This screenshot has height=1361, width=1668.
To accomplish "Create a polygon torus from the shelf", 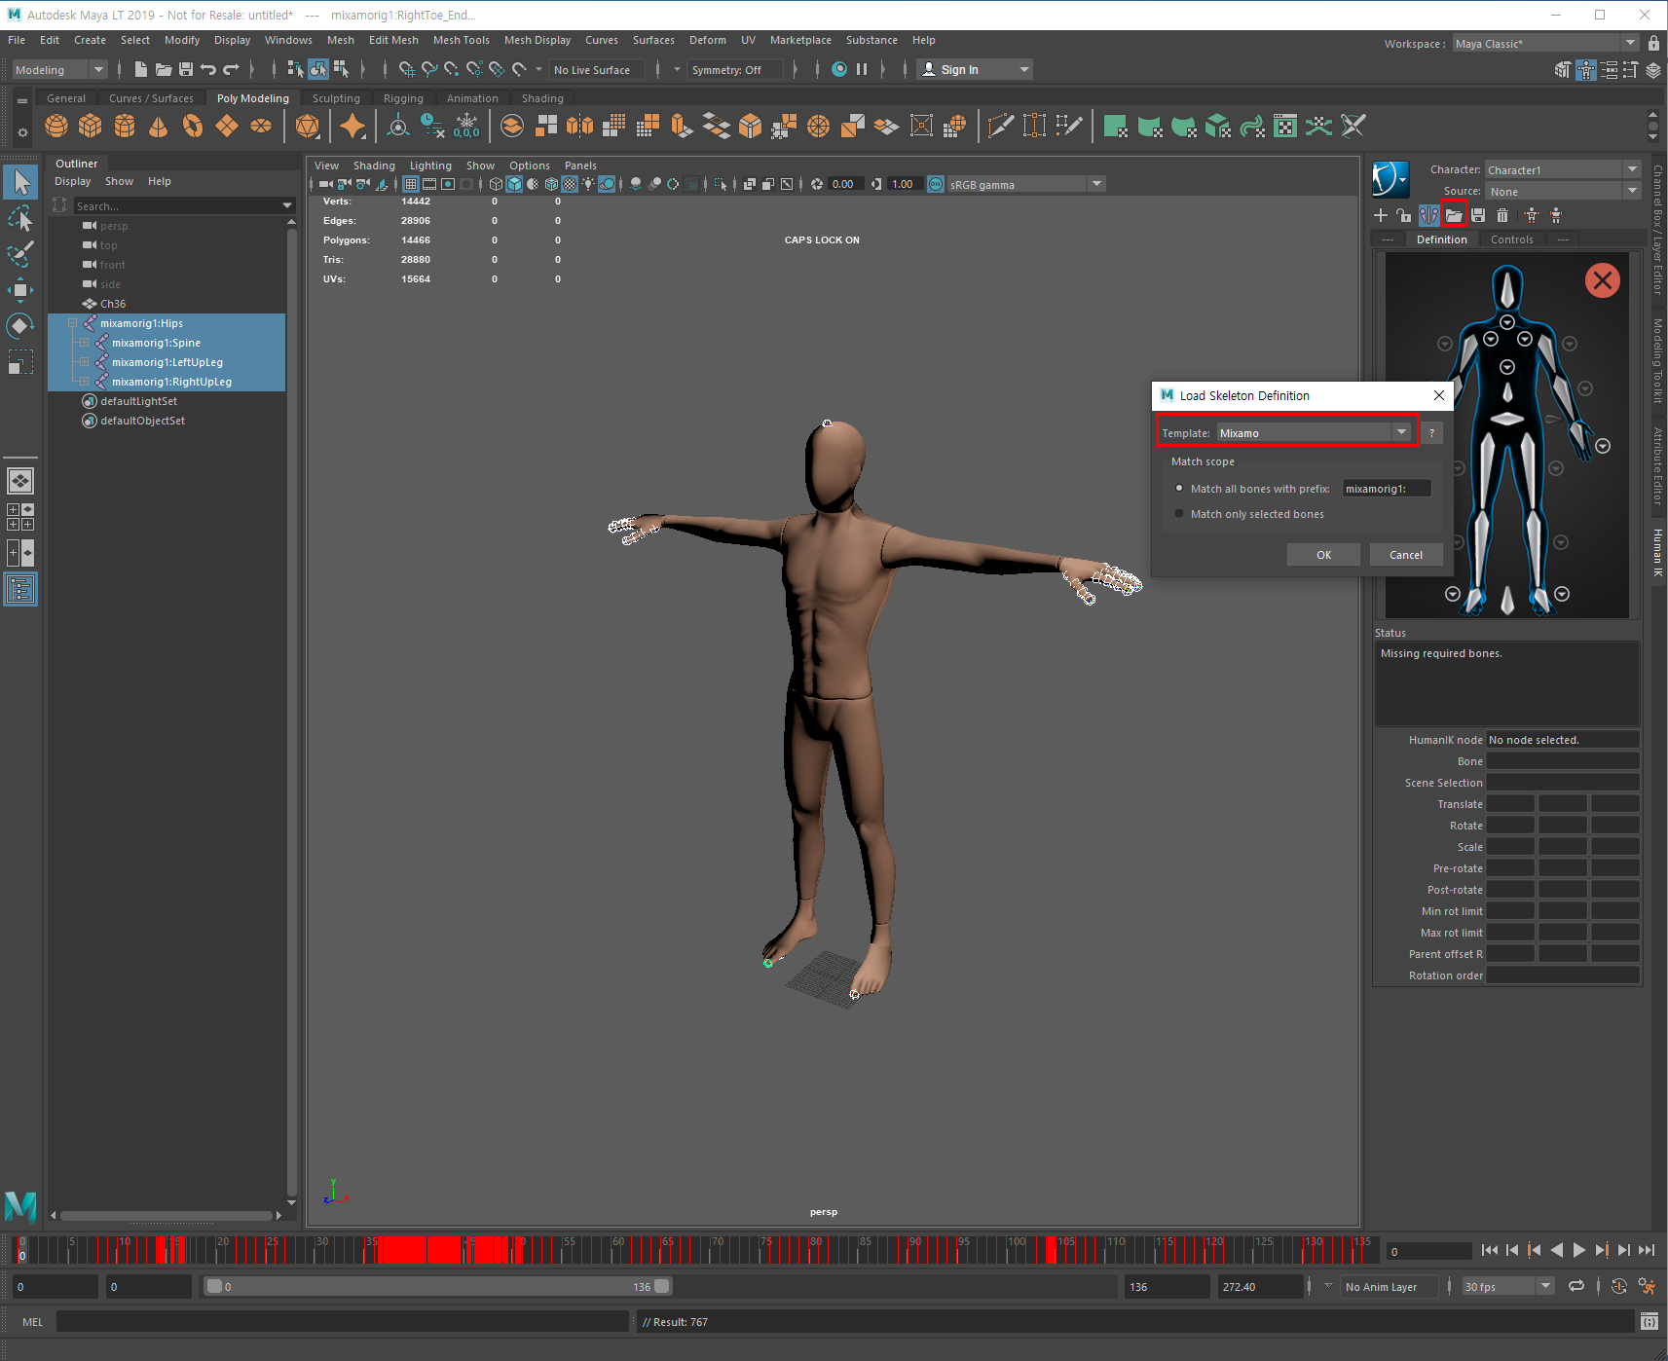I will [193, 127].
